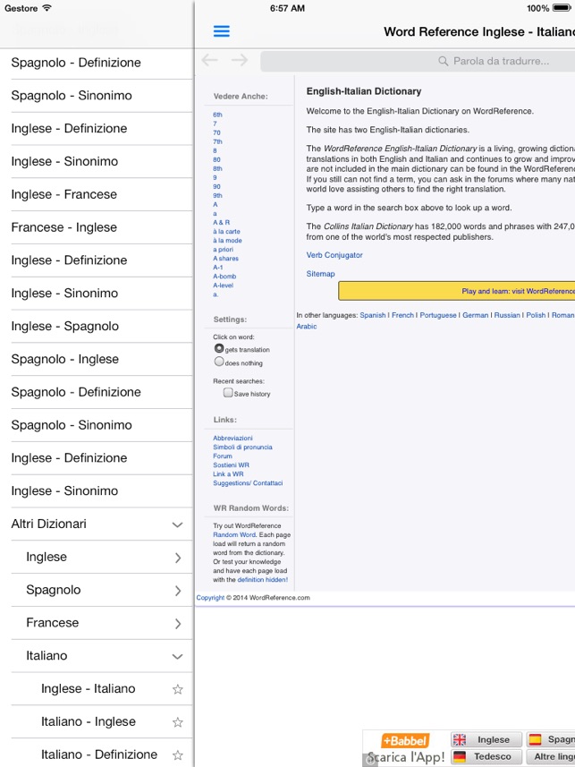575x767 pixels.
Task: Select the 'does nothing' radio button
Action: (x=219, y=362)
